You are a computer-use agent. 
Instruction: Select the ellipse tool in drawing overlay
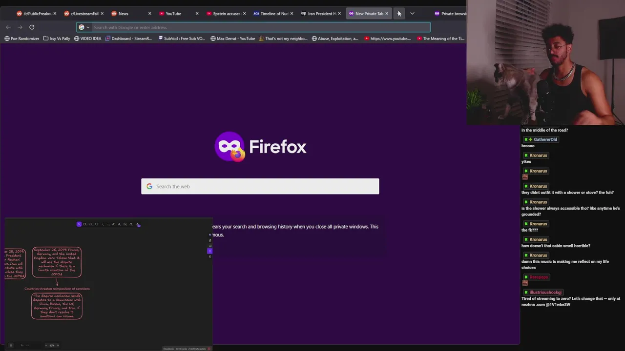click(96, 224)
